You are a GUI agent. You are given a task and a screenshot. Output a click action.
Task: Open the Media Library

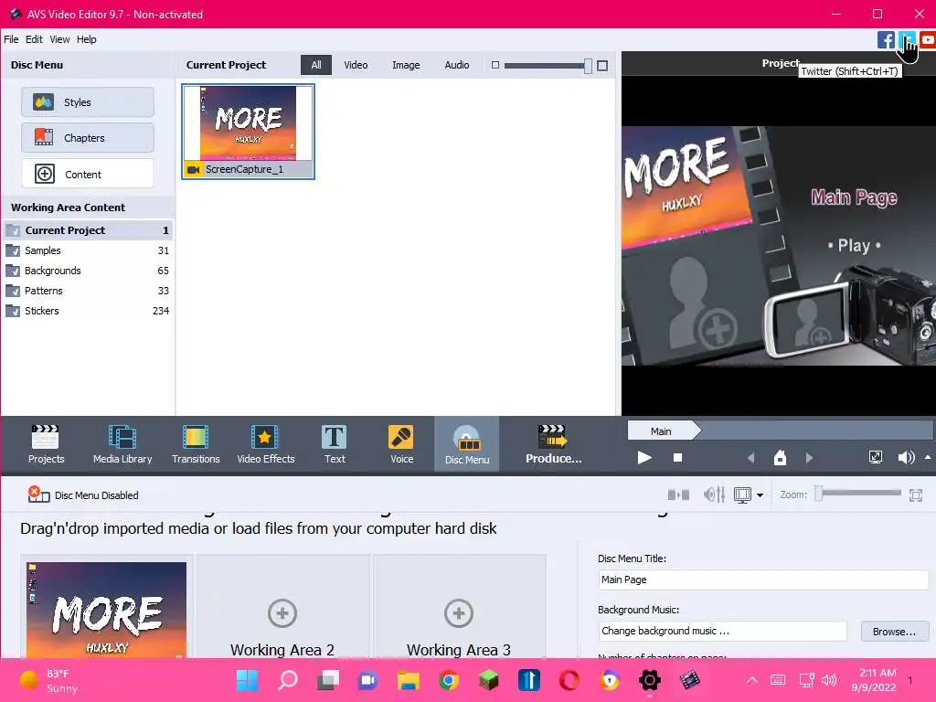(x=122, y=444)
